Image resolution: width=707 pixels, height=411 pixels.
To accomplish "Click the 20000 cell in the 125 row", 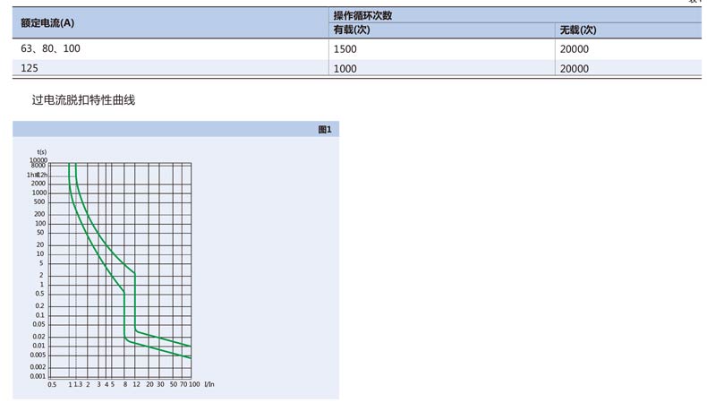I will [x=574, y=68].
